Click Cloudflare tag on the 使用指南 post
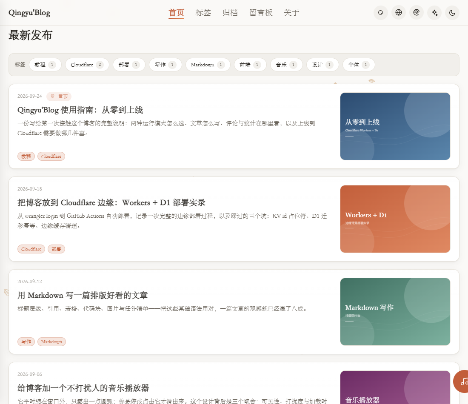The height and width of the screenshot is (404, 468). (51, 156)
